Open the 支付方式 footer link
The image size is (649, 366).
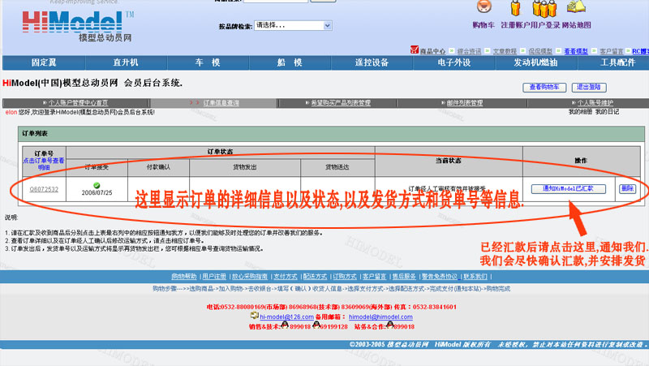pyautogui.click(x=285, y=277)
